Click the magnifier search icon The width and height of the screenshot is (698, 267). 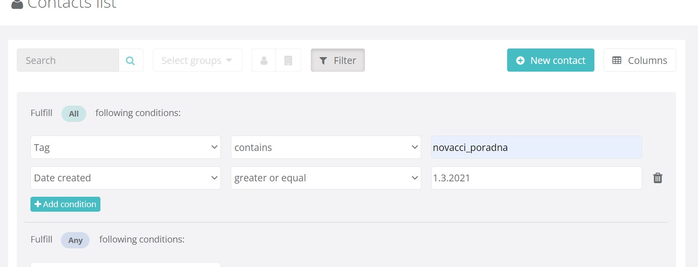(x=131, y=60)
